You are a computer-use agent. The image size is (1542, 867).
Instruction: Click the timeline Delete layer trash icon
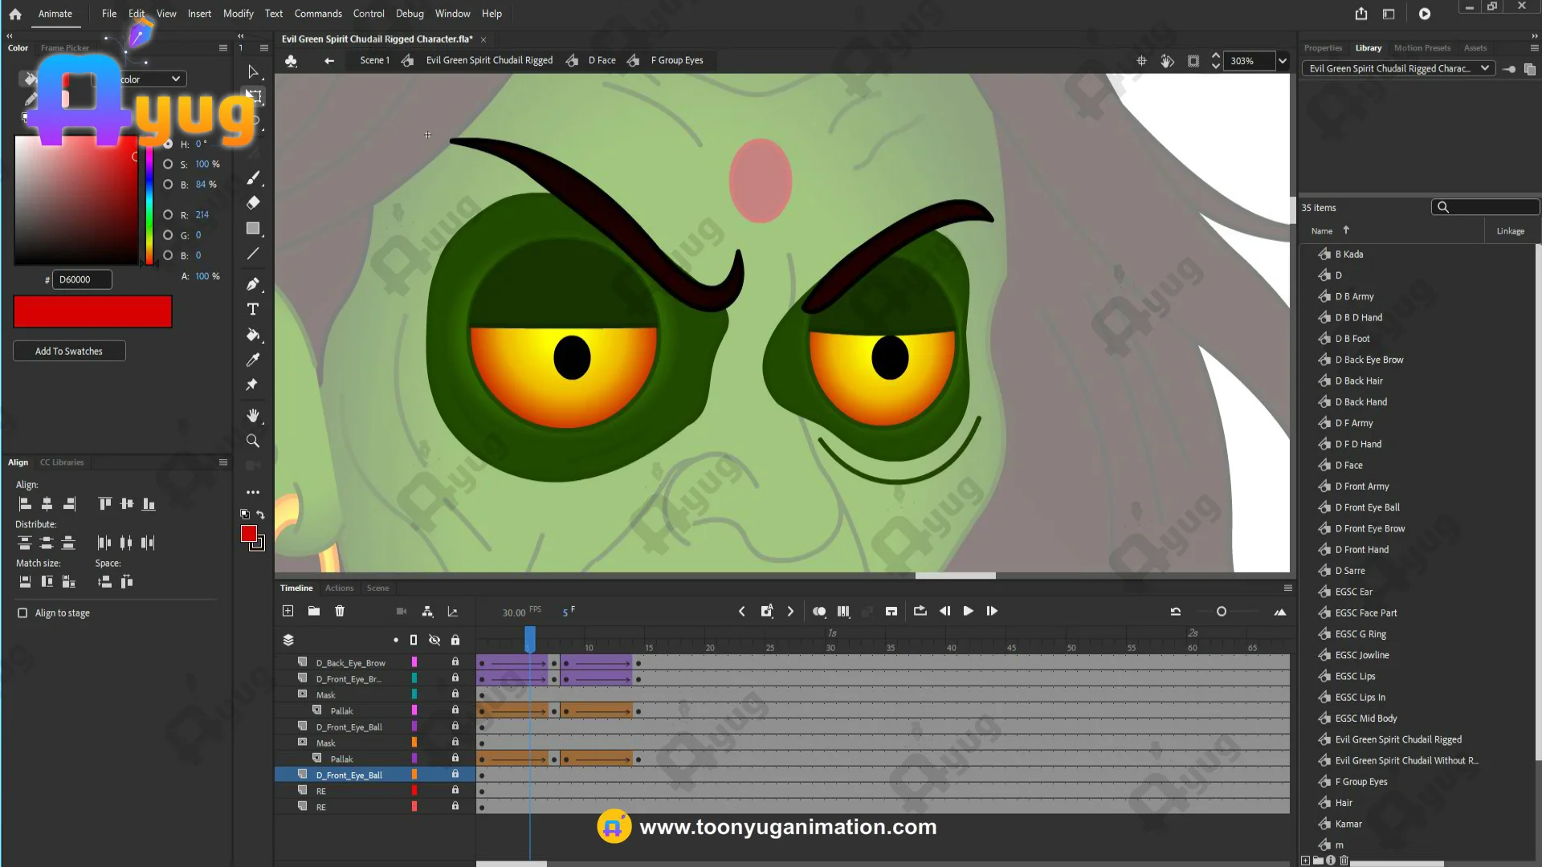(340, 611)
